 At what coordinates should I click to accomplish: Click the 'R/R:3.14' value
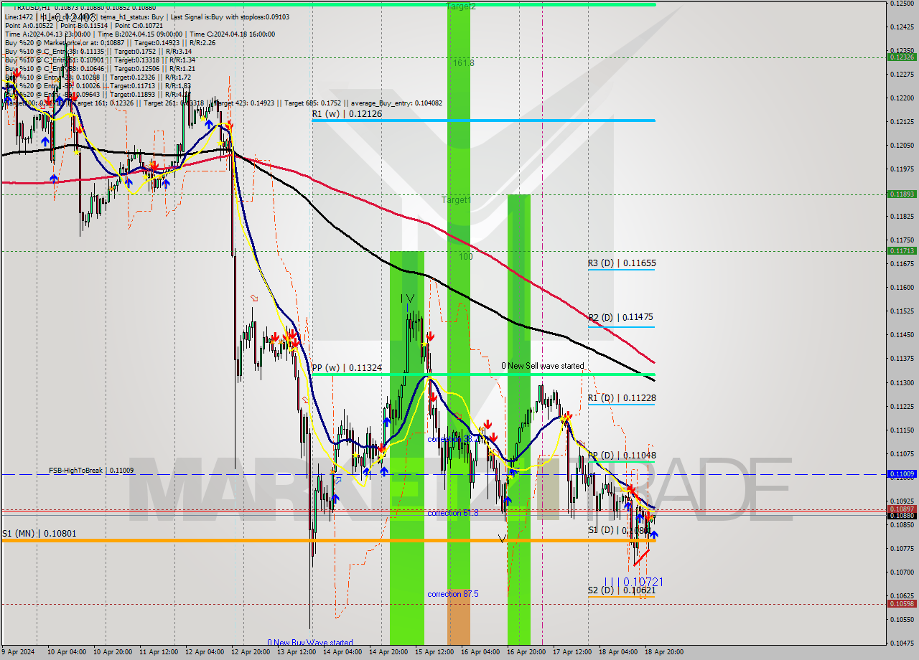179,51
